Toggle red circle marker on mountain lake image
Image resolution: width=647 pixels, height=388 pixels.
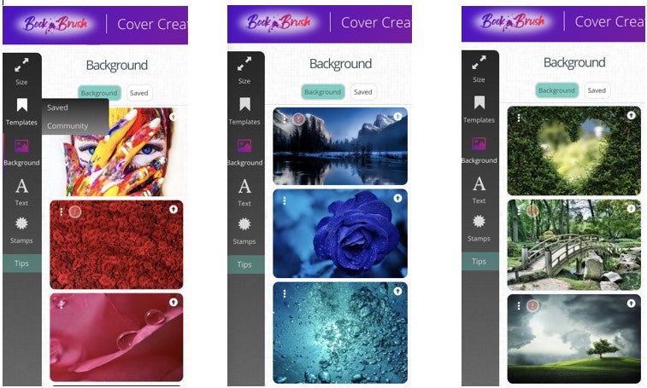pos(298,119)
